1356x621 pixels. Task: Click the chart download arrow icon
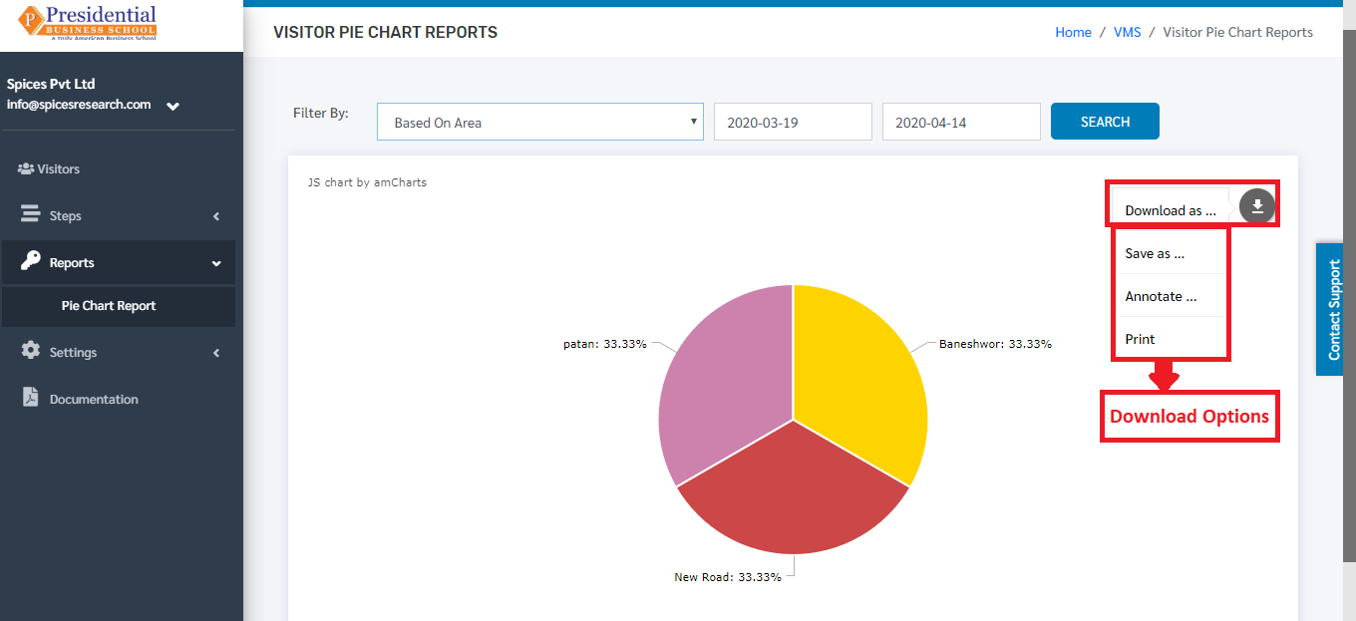coord(1257,206)
